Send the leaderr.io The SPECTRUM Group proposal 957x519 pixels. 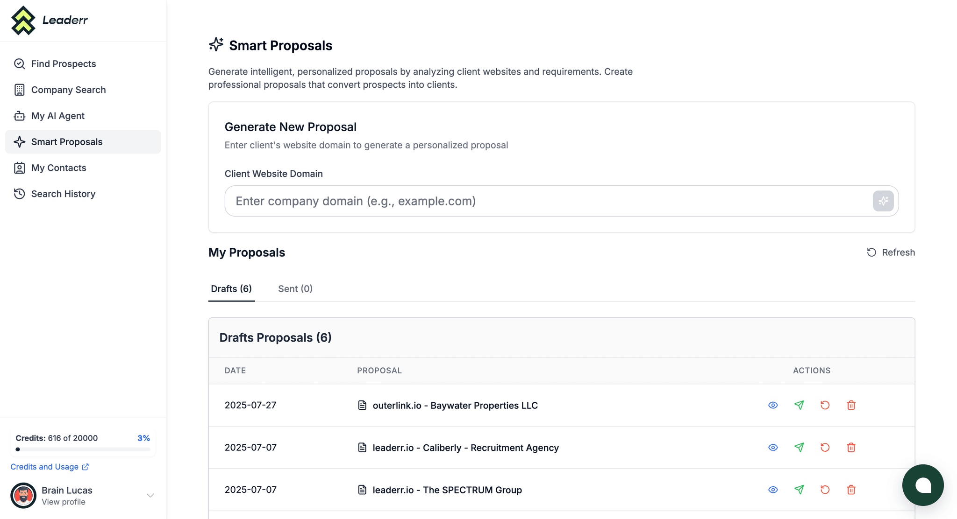pos(799,490)
